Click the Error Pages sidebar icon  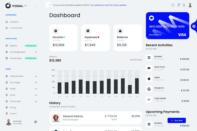pyautogui.click(x=7, y=82)
